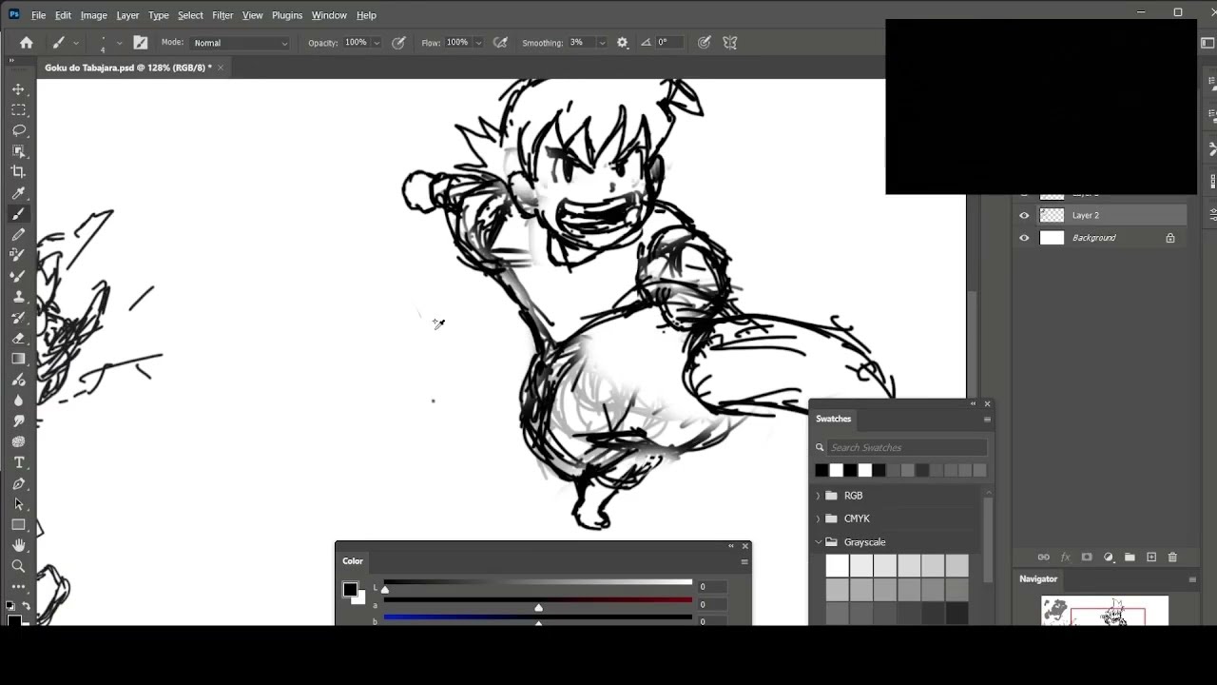Select the Move tool
This screenshot has width=1217, height=685.
click(18, 88)
